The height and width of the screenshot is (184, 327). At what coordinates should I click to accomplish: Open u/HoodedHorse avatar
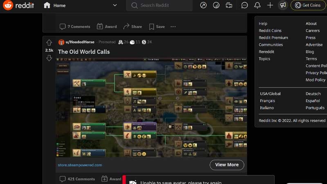tap(61, 42)
